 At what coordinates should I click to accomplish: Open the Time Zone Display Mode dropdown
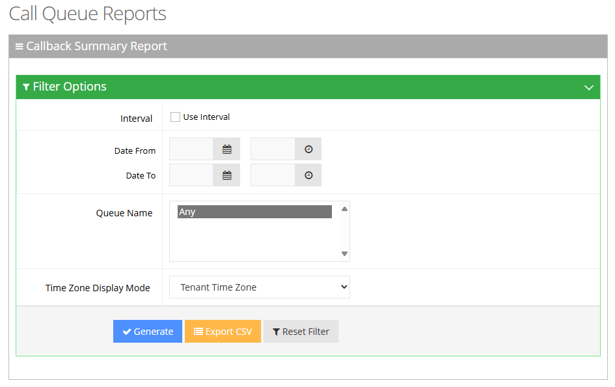(x=259, y=287)
